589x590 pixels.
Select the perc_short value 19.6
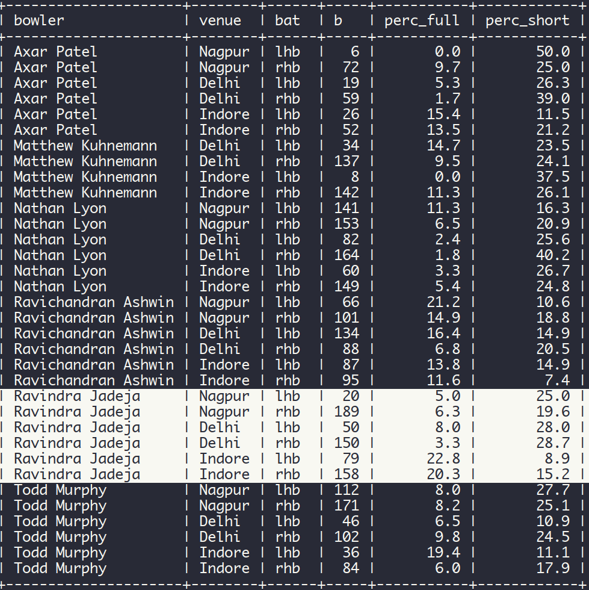click(553, 412)
